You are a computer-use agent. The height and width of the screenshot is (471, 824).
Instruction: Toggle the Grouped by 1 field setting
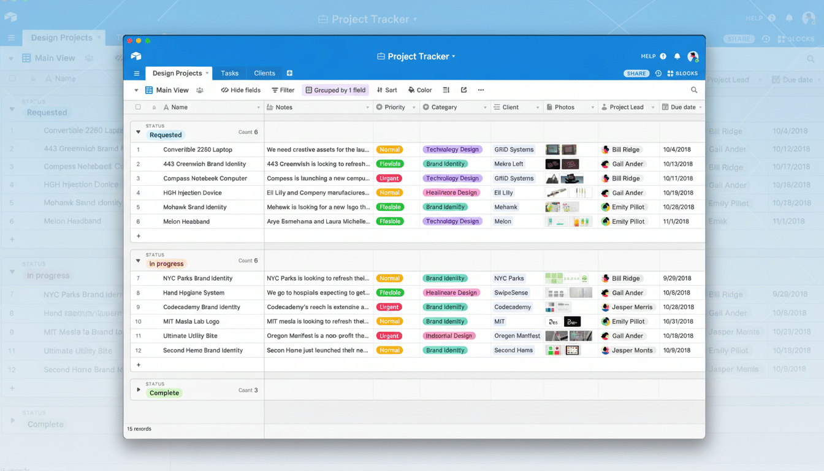coord(335,90)
